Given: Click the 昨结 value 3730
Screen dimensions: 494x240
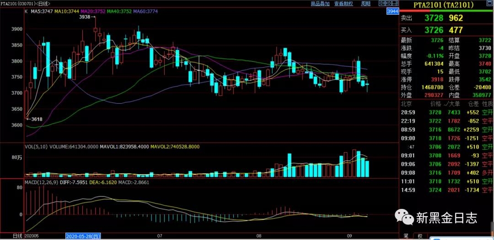Looking at the screenshot, I should [485, 48].
